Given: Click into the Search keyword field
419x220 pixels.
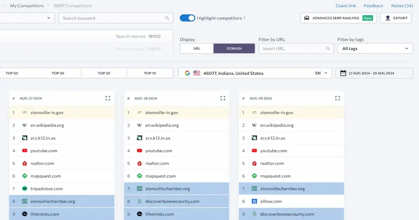Looking at the screenshot, I should (116, 18).
